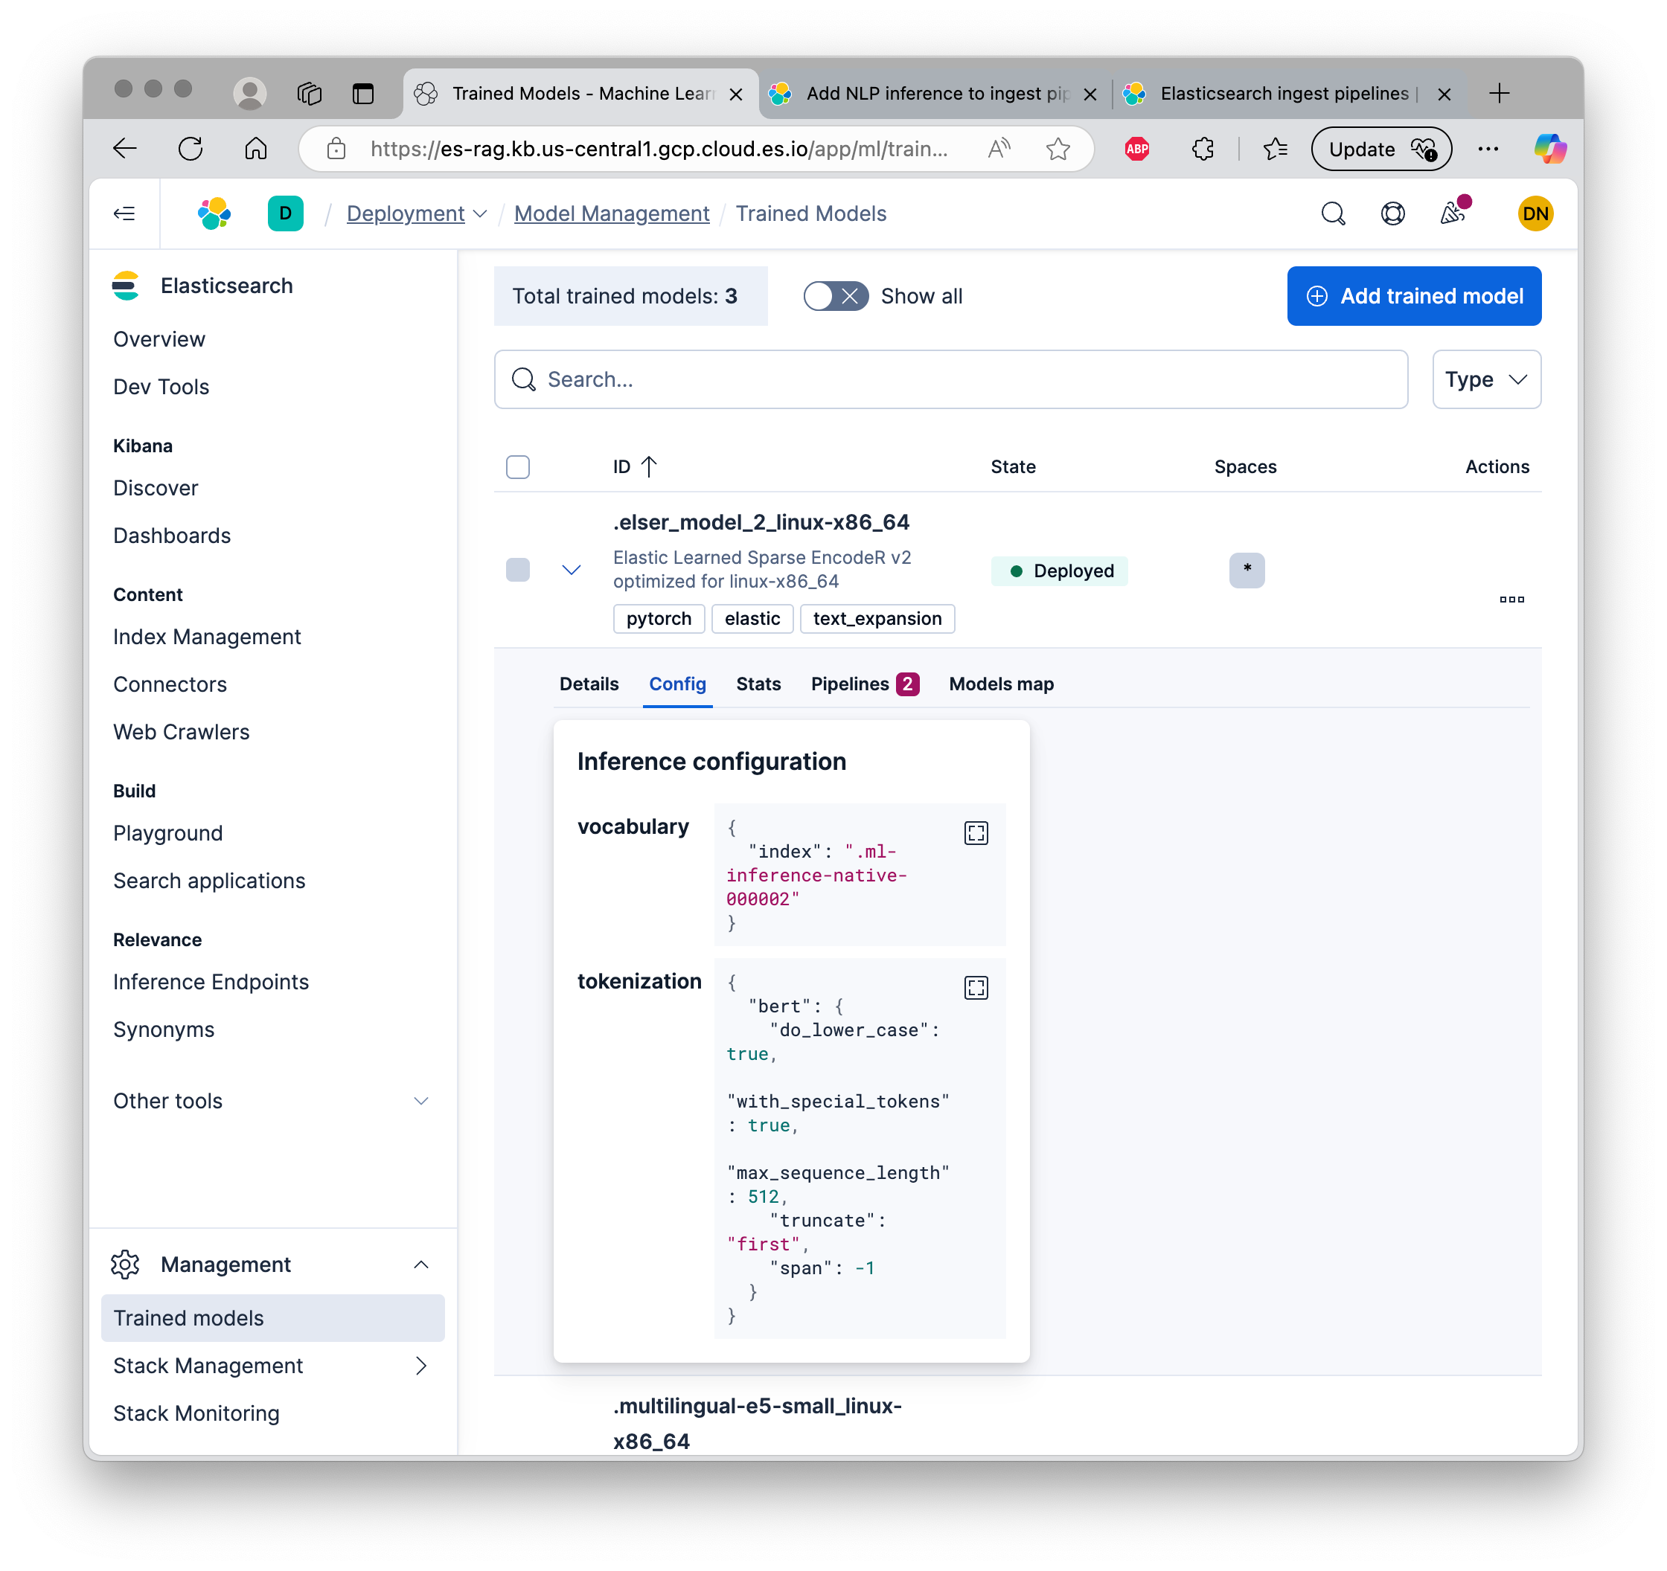Click the Deployed state badge
The width and height of the screenshot is (1667, 1571).
tap(1059, 571)
